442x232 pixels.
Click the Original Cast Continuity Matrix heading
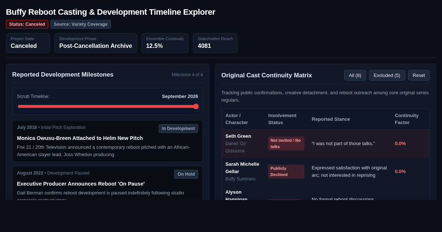click(x=267, y=75)
